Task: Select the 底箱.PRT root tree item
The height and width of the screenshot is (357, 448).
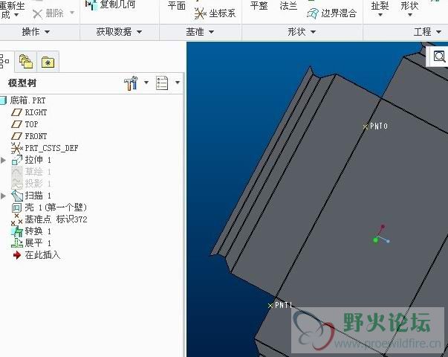Action: click(27, 100)
